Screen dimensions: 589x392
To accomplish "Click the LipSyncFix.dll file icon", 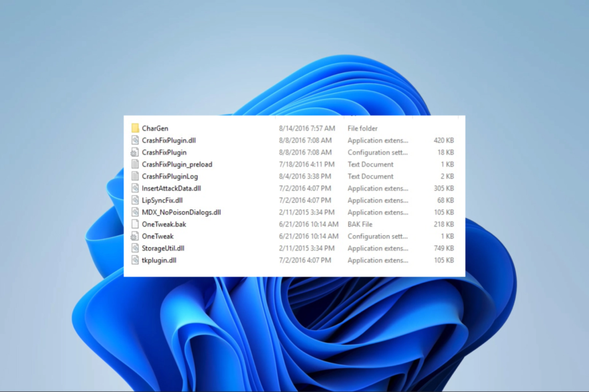I will pyautogui.click(x=135, y=201).
